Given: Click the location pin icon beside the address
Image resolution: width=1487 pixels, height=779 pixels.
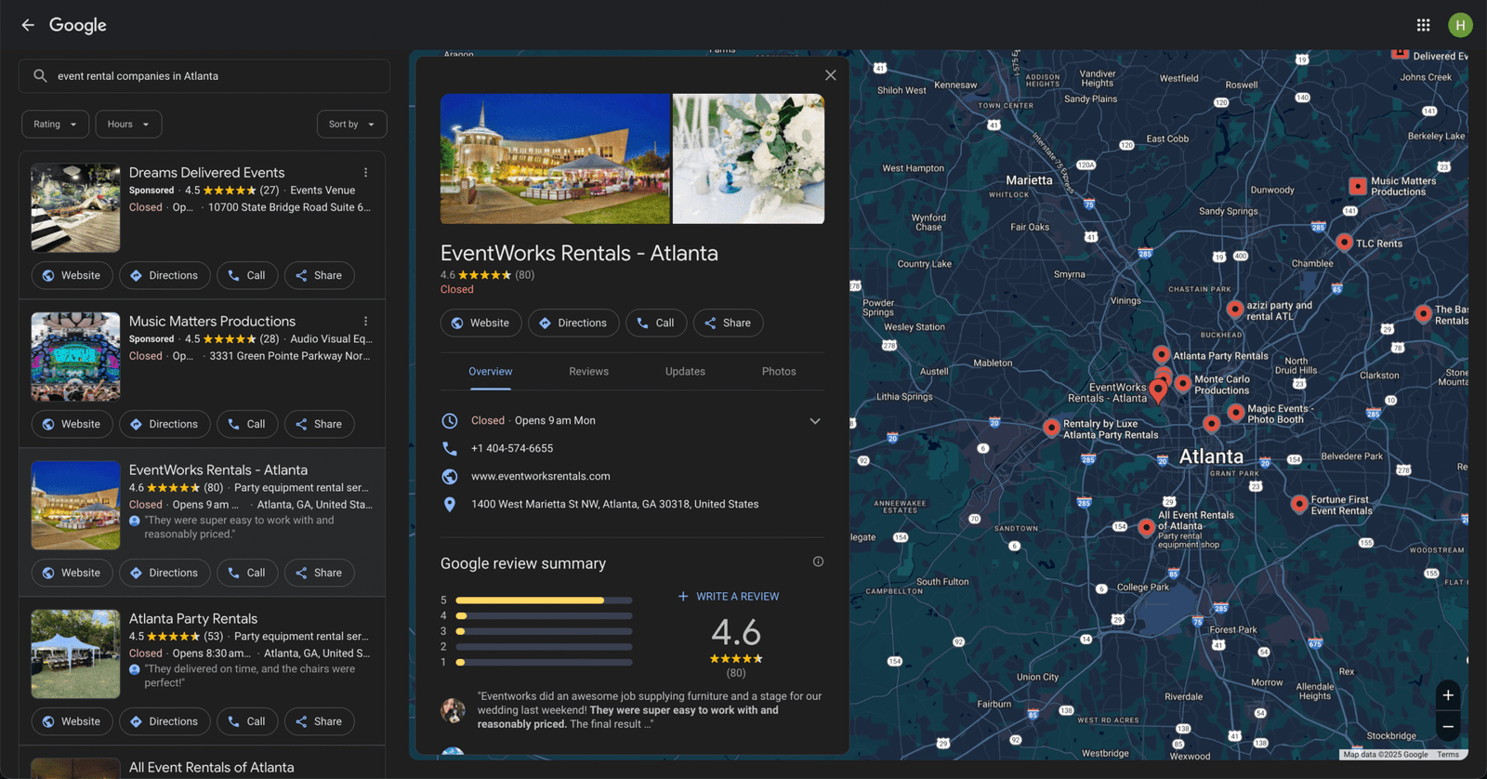Looking at the screenshot, I should coord(450,504).
